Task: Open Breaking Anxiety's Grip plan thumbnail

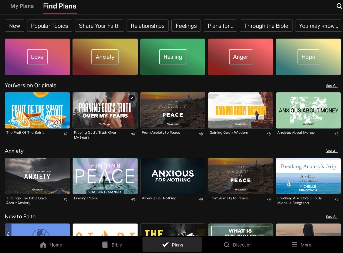Action: pos(308,176)
